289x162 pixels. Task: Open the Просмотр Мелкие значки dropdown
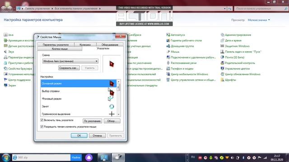pos(259,20)
